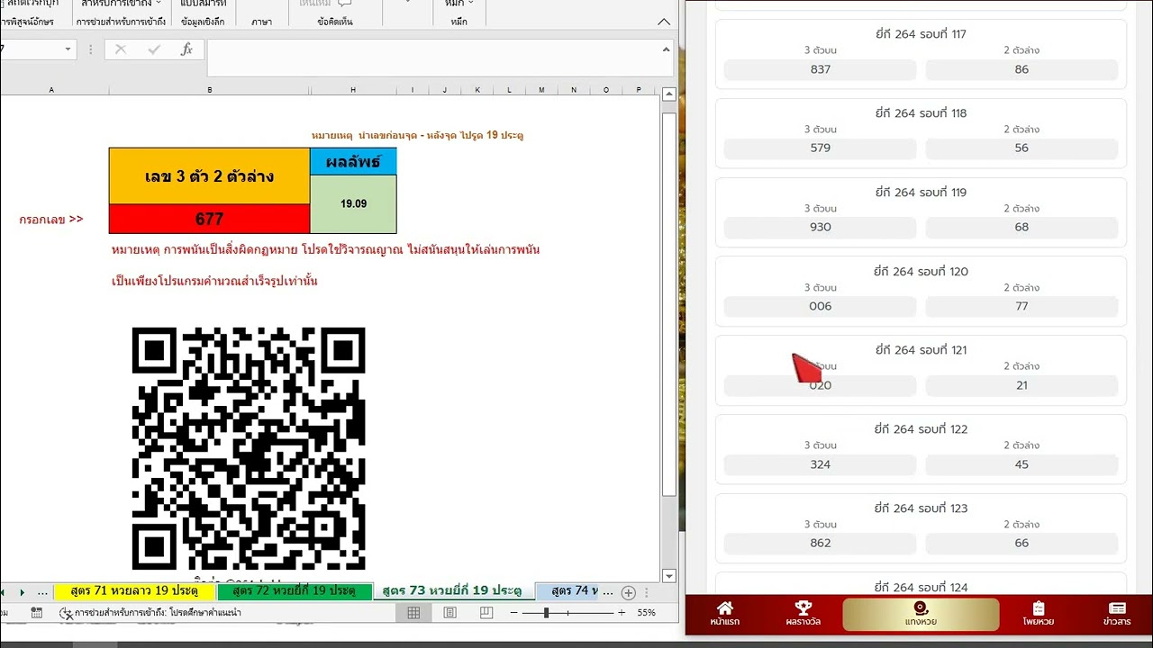Click the ผลรางวัล trophy icon
1153x648 pixels.
pyautogui.click(x=803, y=614)
